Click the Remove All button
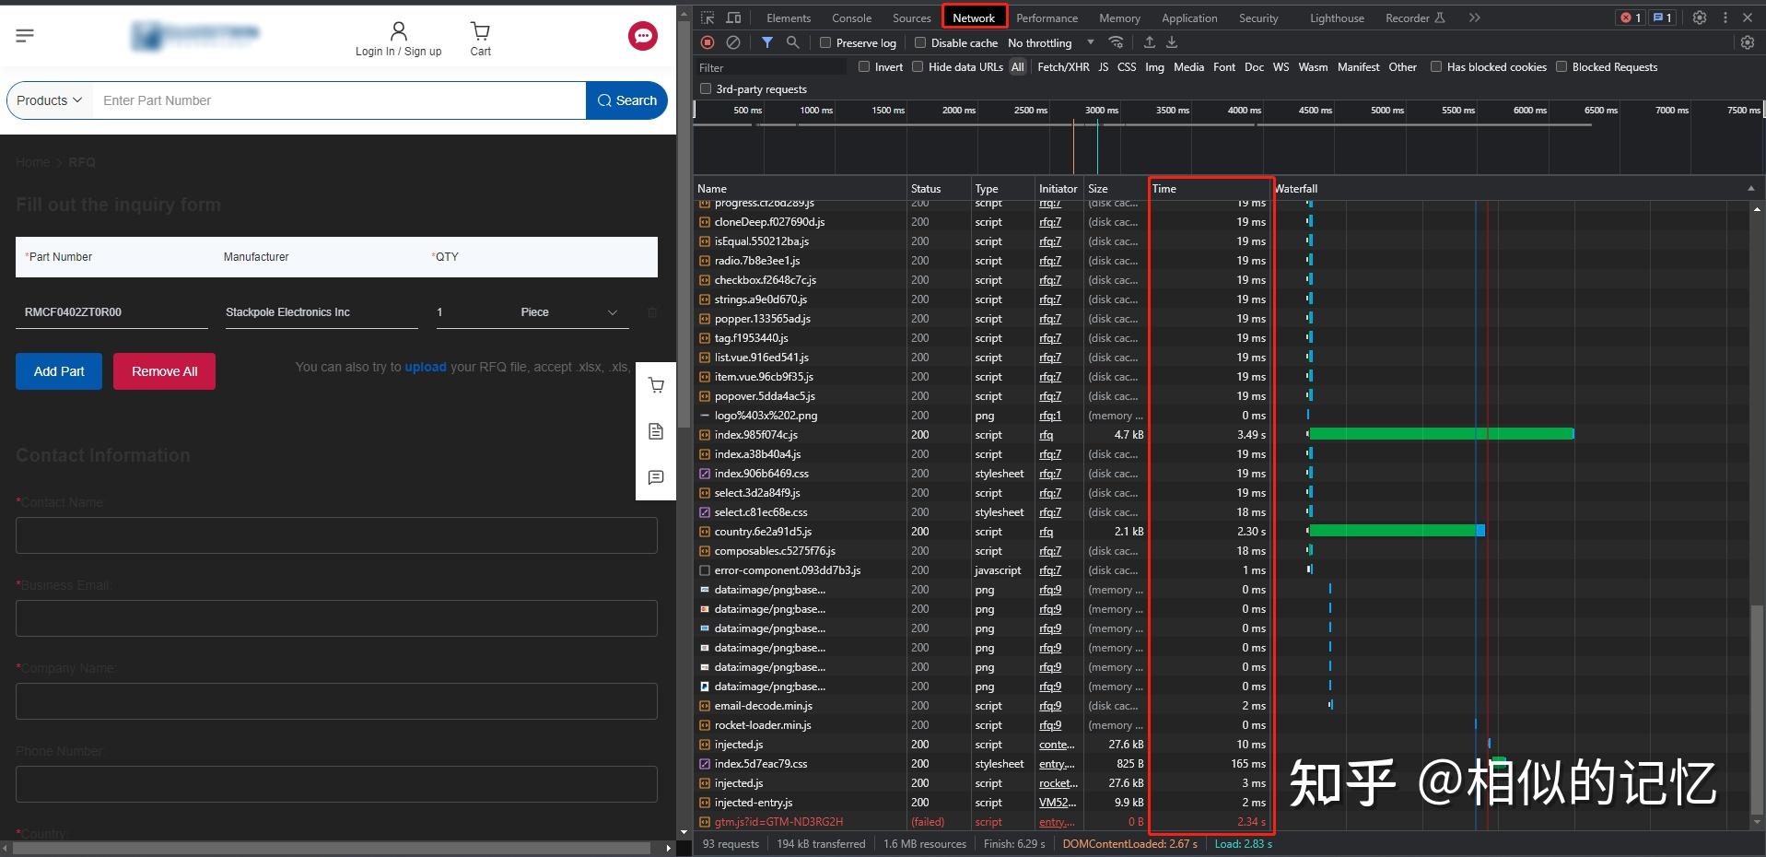 [x=164, y=371]
